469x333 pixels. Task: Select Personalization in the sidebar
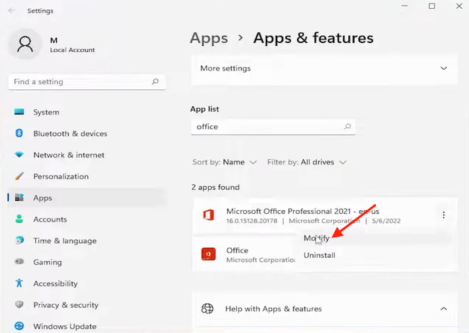coord(61,177)
